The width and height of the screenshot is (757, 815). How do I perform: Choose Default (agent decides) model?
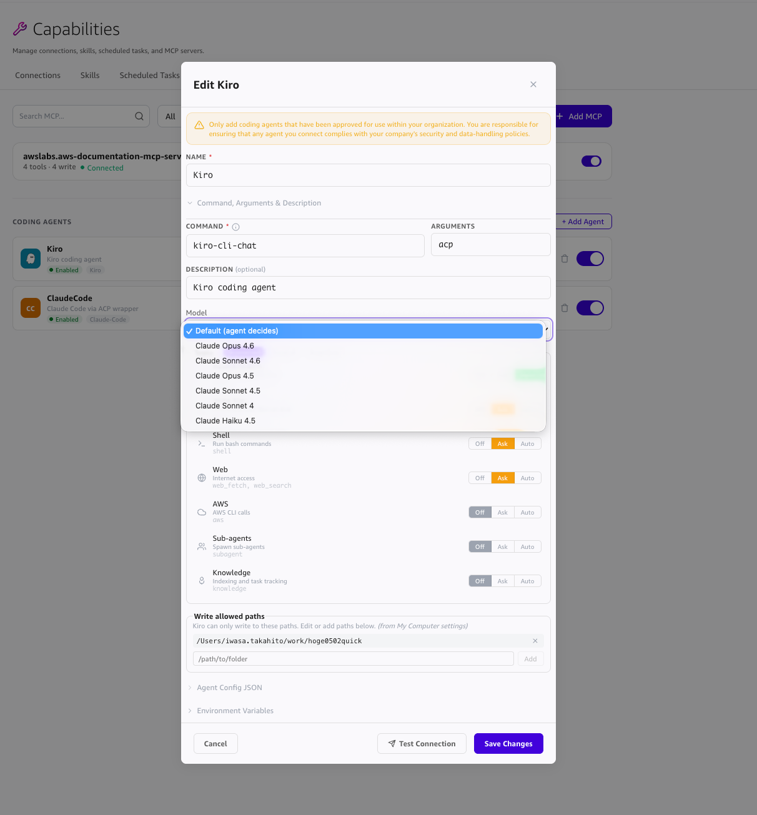tap(363, 331)
